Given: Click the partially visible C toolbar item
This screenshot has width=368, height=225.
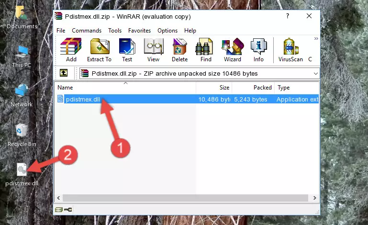Looking at the screenshot, I should click(x=310, y=59).
